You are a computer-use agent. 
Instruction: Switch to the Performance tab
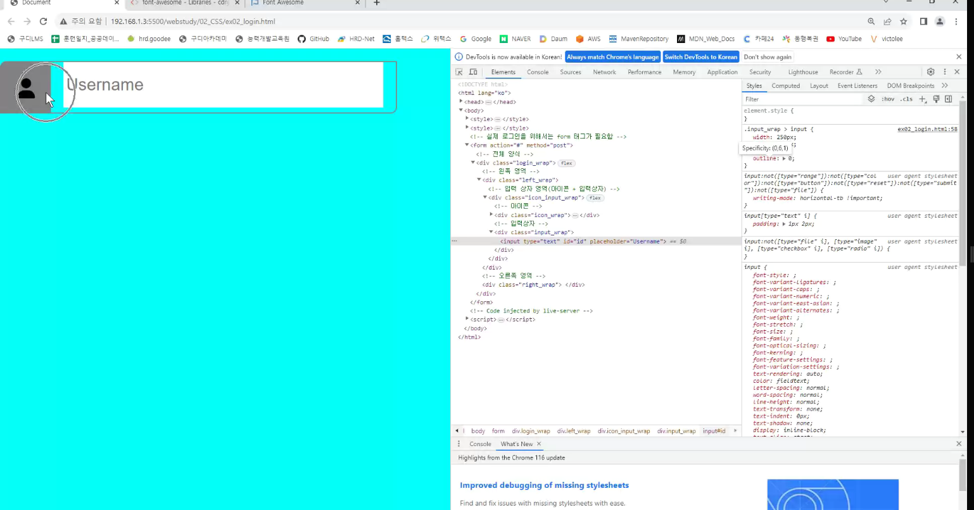(645, 72)
